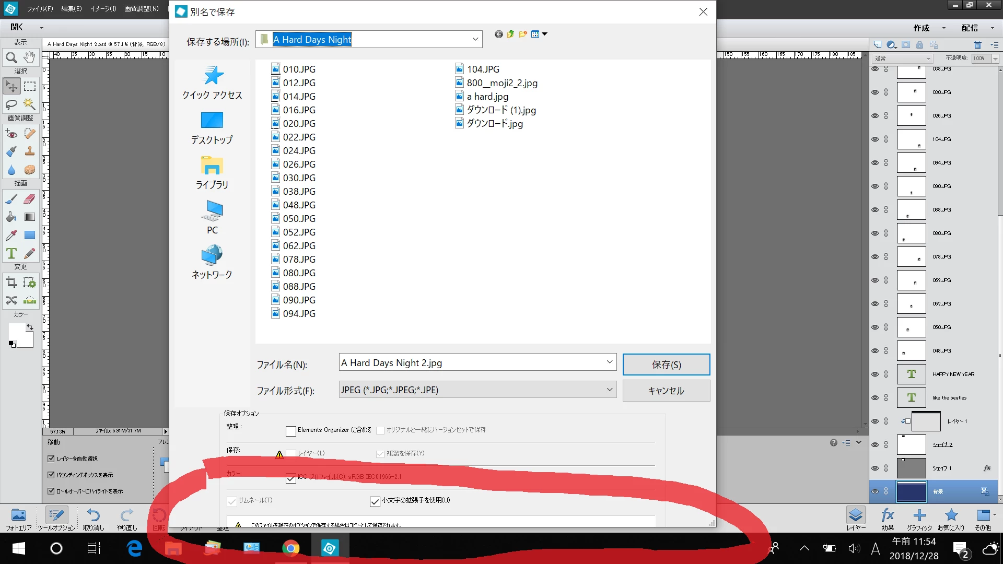
Task: Select the Hand tool
Action: [30, 57]
